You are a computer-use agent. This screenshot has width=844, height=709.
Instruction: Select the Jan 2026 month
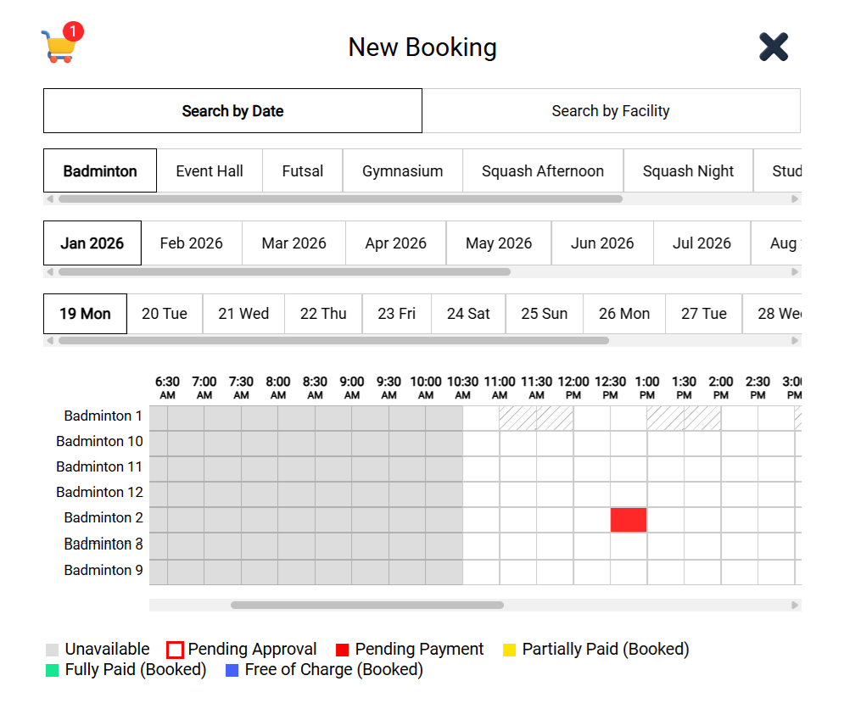coord(92,243)
